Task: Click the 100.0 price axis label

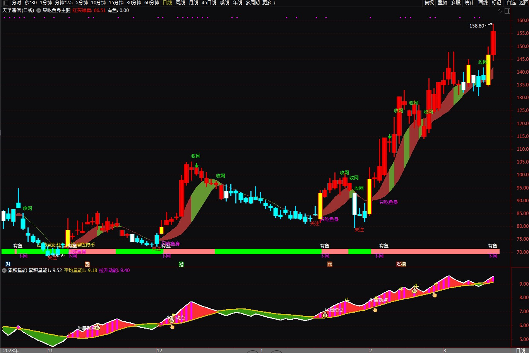Action: [522, 175]
